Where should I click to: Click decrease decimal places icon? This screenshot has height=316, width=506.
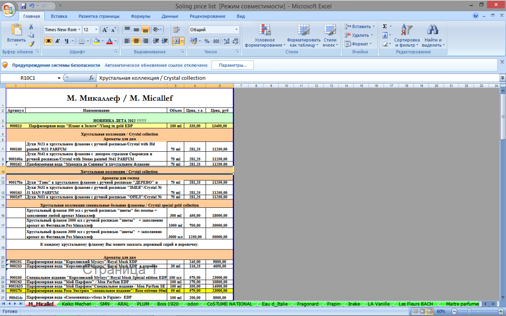235,41
